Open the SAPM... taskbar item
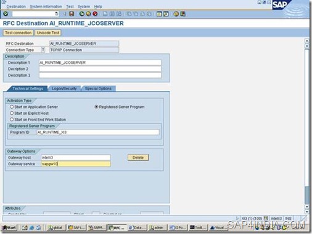 pyautogui.click(x=97, y=227)
